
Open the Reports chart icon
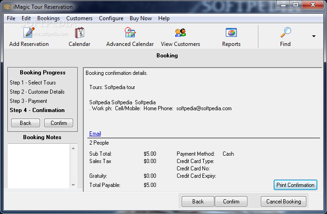coord(231,33)
